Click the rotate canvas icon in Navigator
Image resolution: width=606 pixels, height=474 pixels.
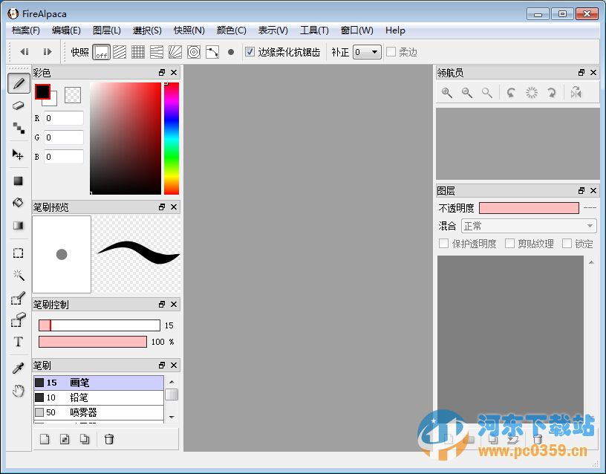[x=511, y=93]
